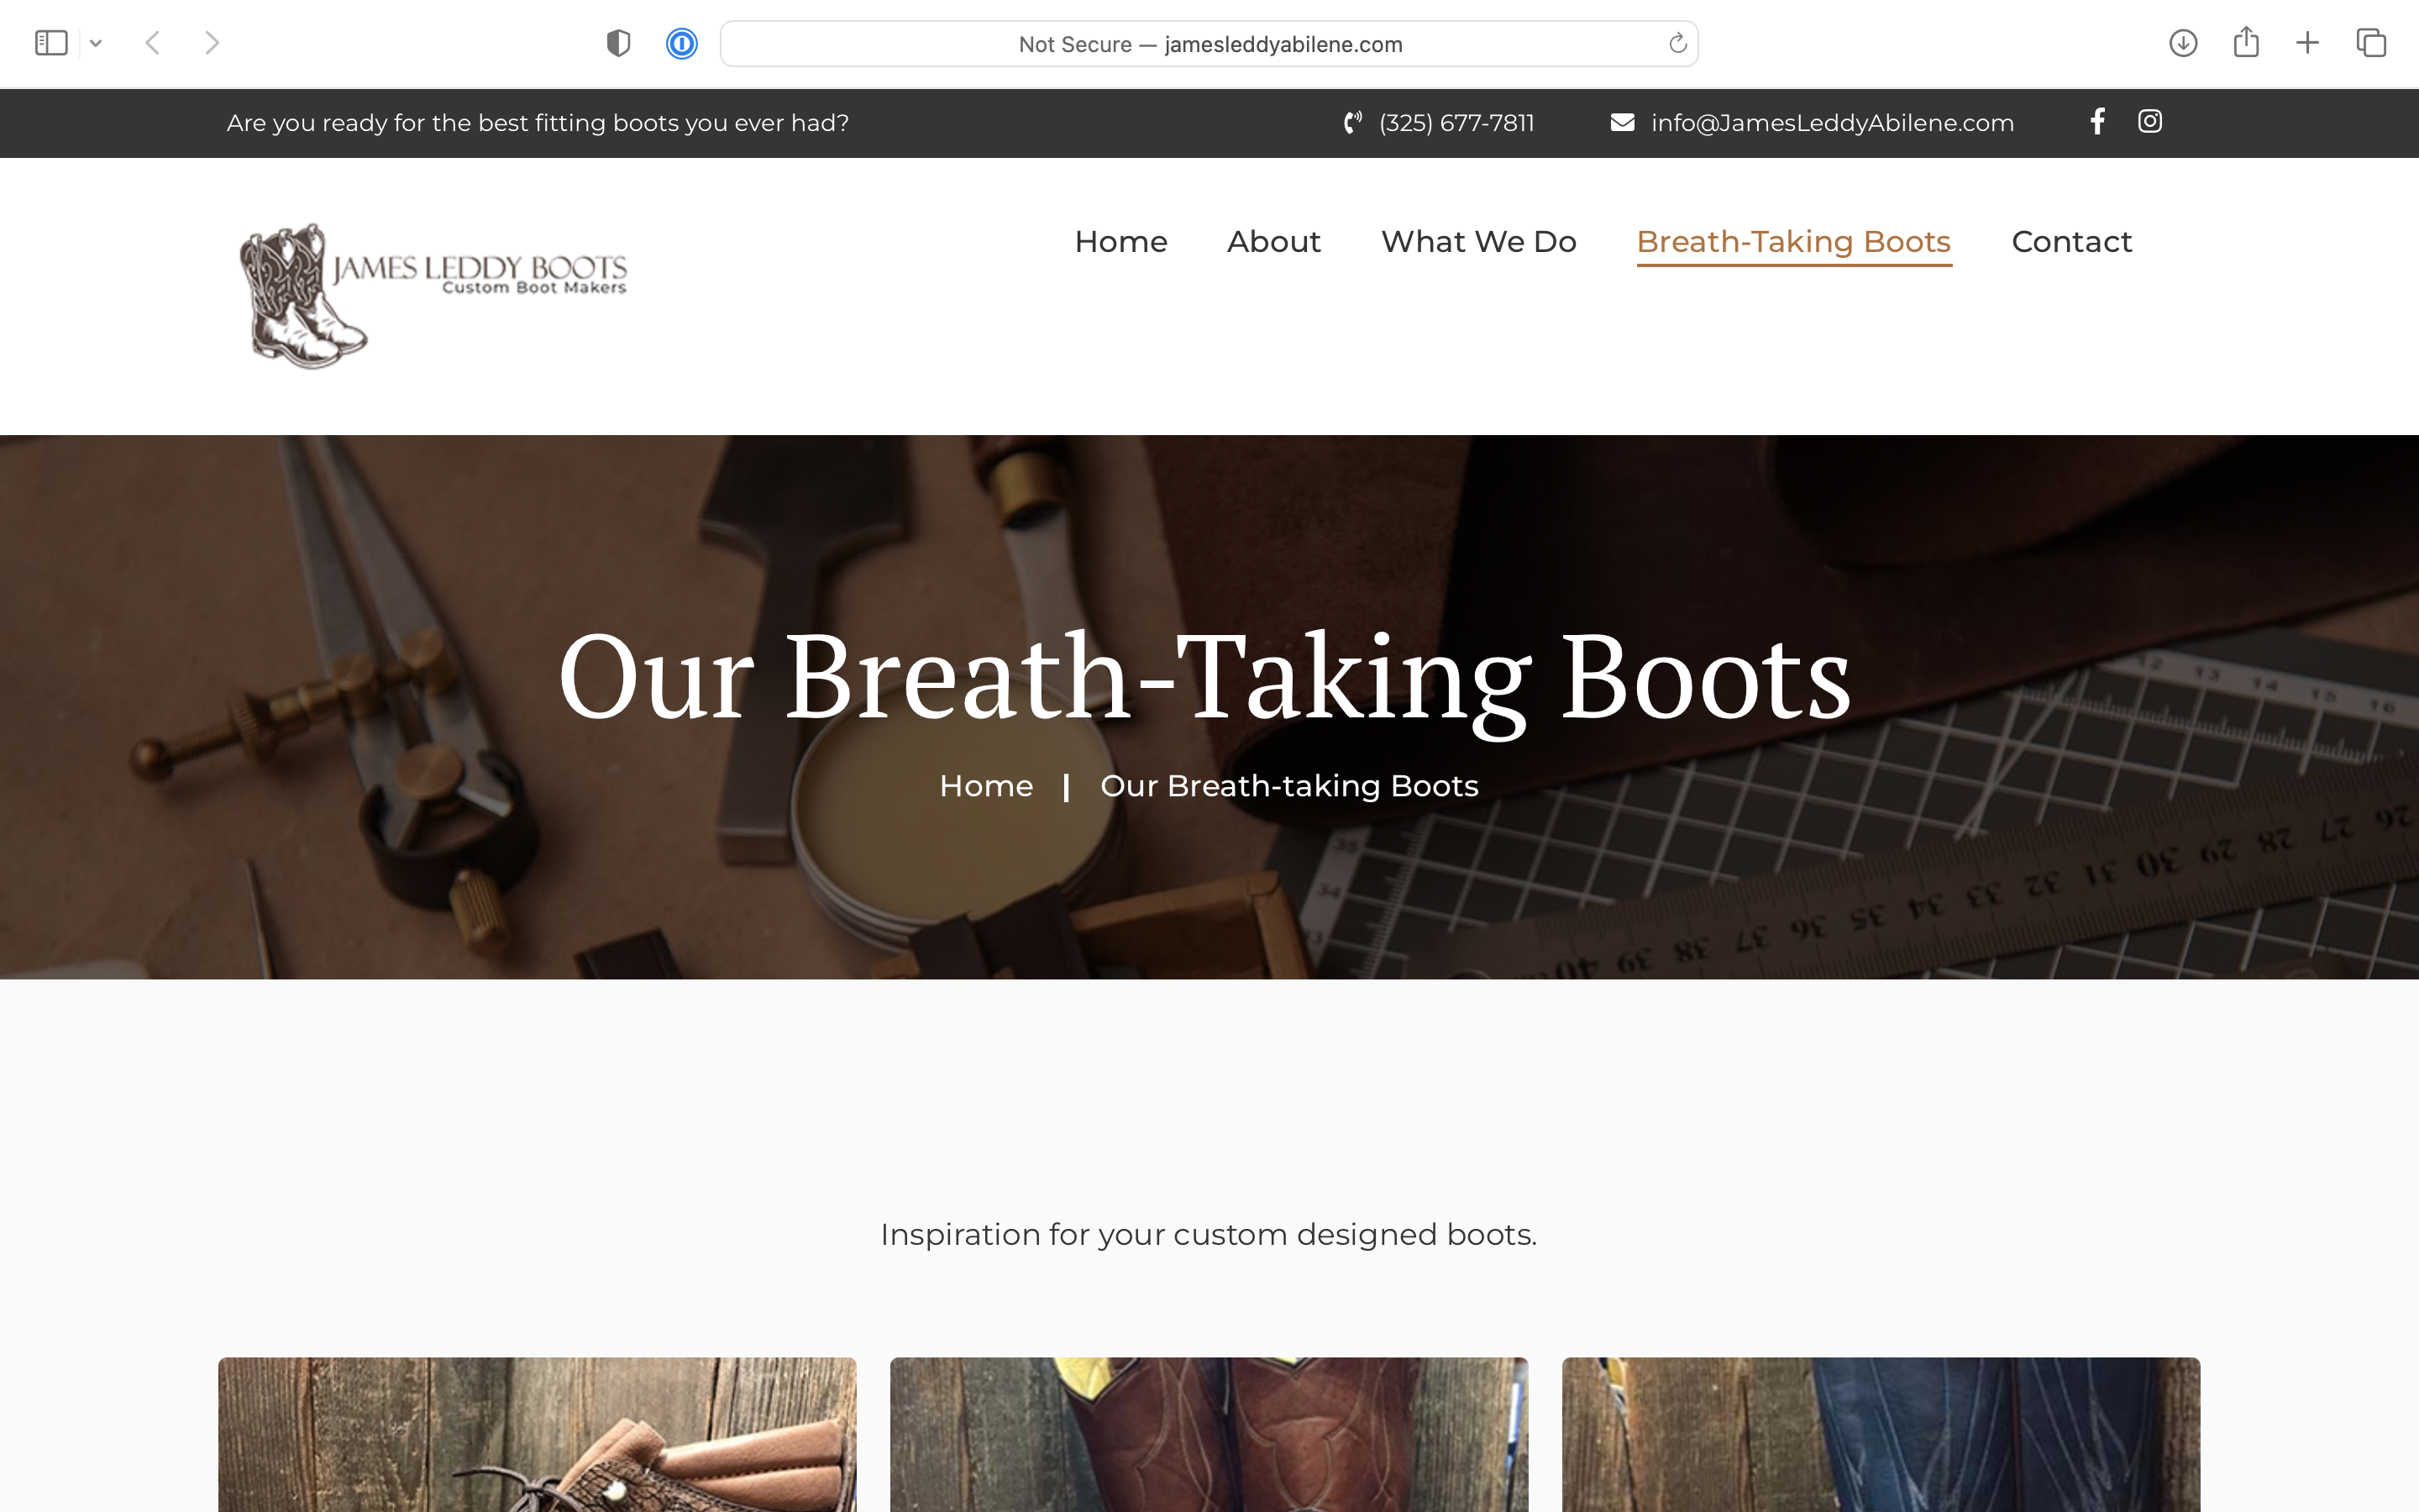Reload the page with the refresh icon
The width and height of the screenshot is (2419, 1512).
tap(1677, 43)
